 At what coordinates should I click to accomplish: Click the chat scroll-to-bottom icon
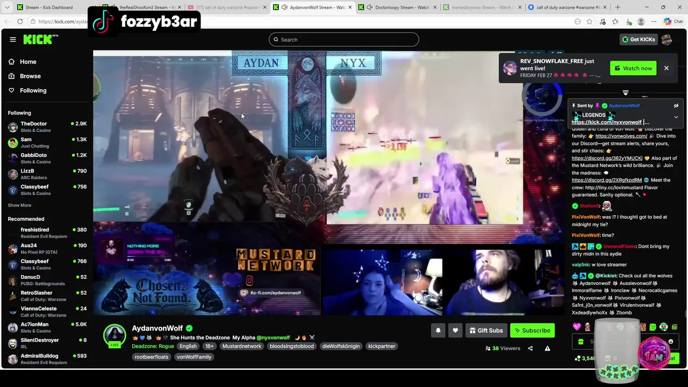tap(625, 92)
